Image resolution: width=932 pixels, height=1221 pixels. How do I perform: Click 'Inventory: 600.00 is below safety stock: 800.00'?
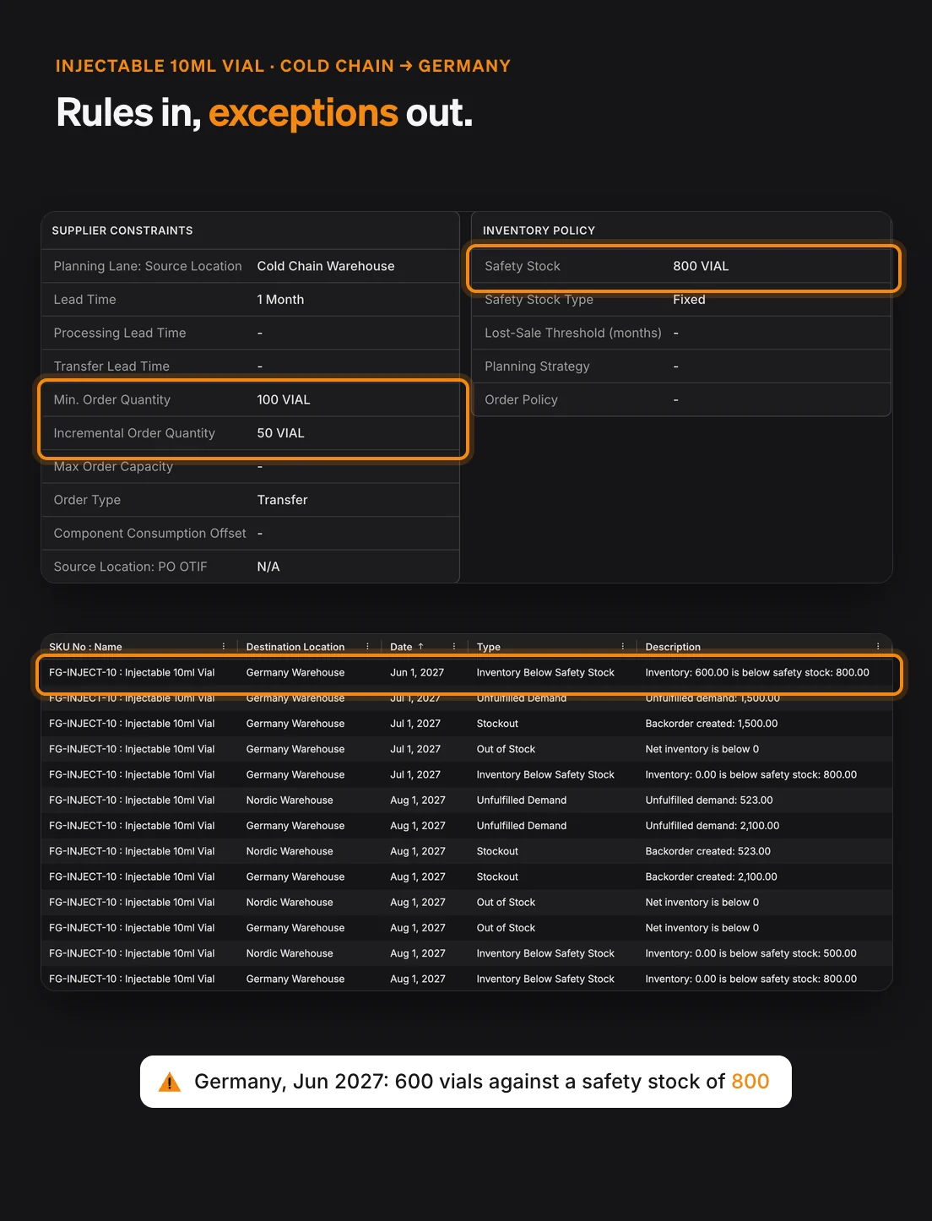point(757,673)
